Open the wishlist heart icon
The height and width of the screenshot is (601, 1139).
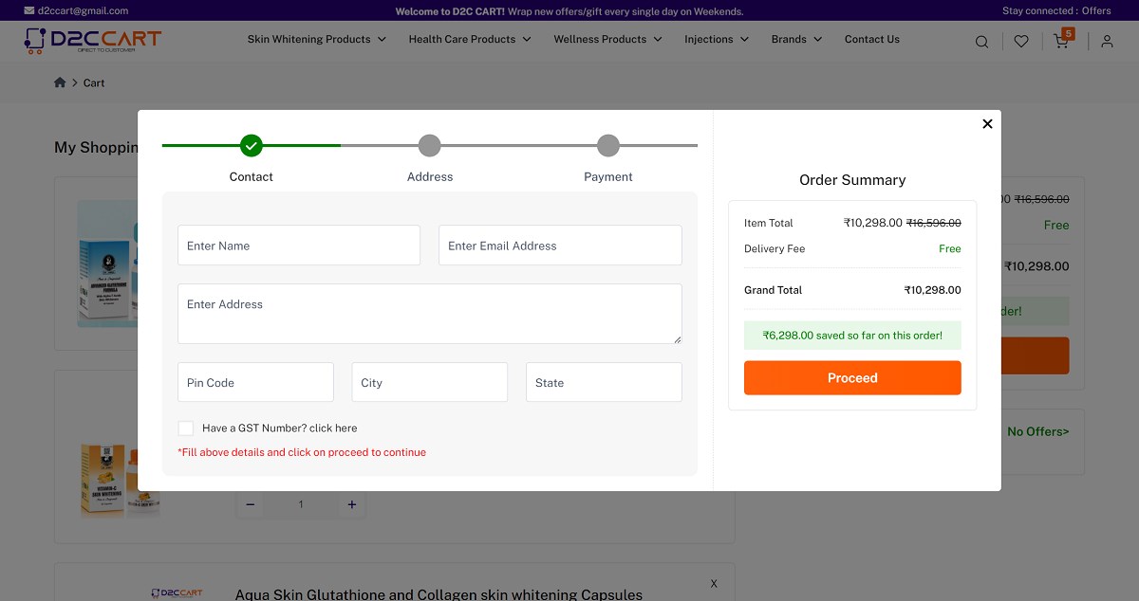point(1020,41)
